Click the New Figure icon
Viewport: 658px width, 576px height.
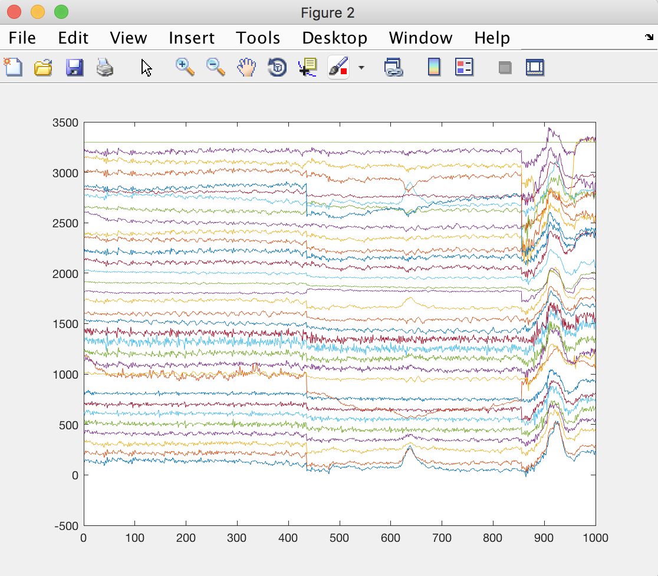(x=13, y=68)
